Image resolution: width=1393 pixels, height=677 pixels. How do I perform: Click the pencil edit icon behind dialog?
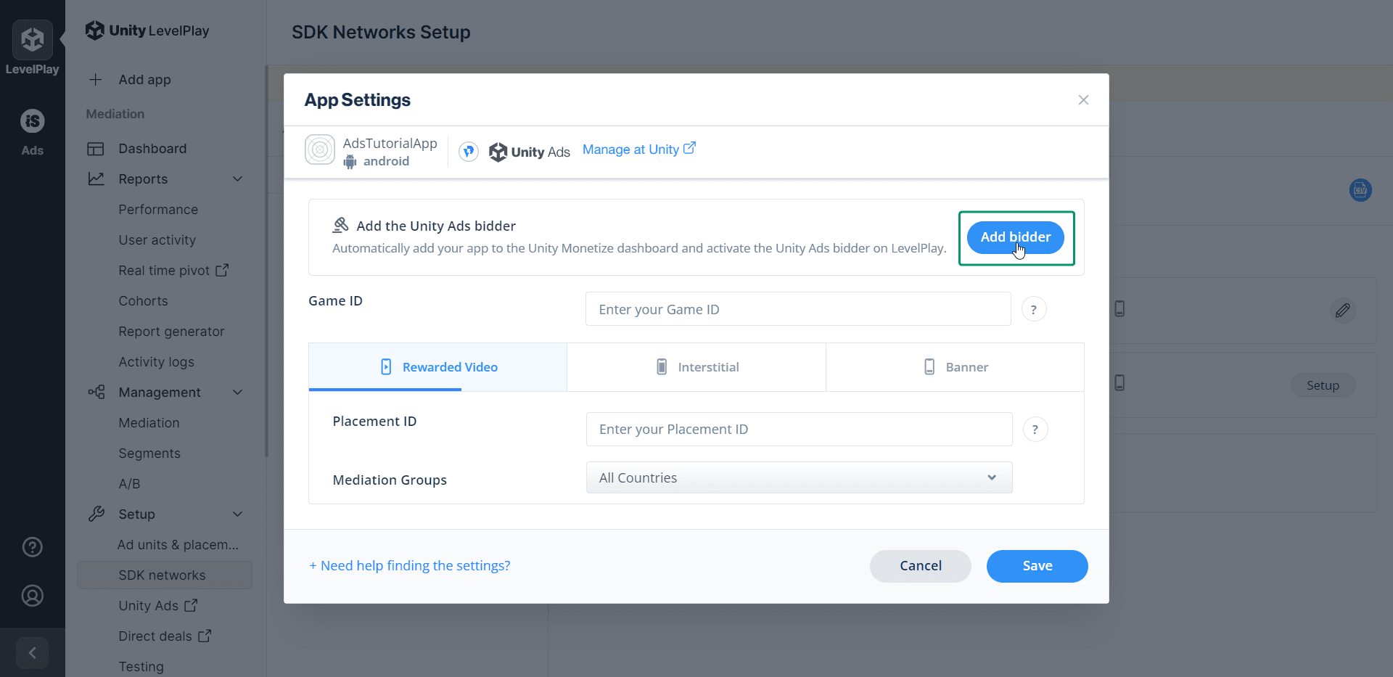coord(1342,311)
